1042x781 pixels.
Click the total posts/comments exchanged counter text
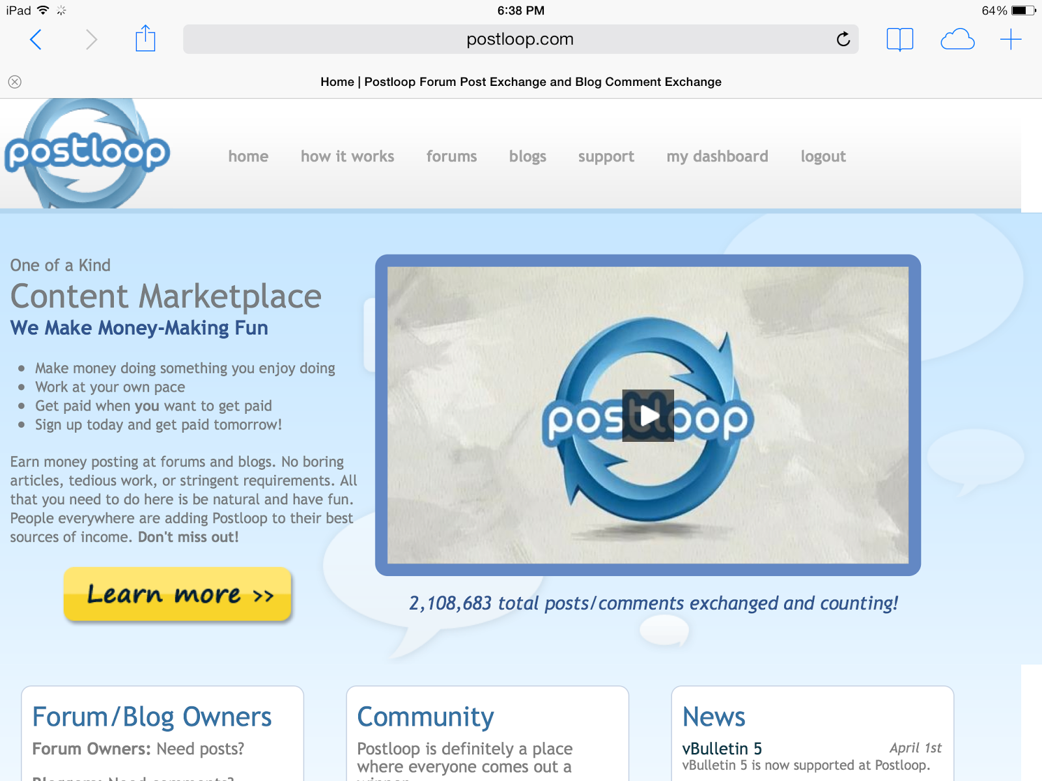[653, 603]
